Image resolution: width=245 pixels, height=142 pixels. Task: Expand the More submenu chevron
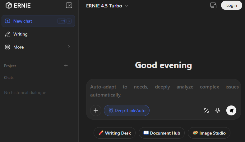pyautogui.click(x=69, y=47)
